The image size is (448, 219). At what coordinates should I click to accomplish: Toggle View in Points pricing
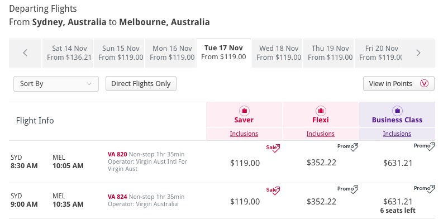coord(399,83)
